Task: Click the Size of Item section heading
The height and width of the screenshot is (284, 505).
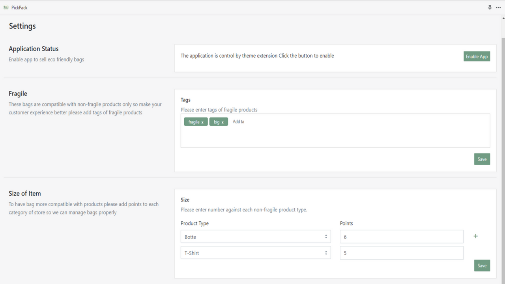Action: 25,193
